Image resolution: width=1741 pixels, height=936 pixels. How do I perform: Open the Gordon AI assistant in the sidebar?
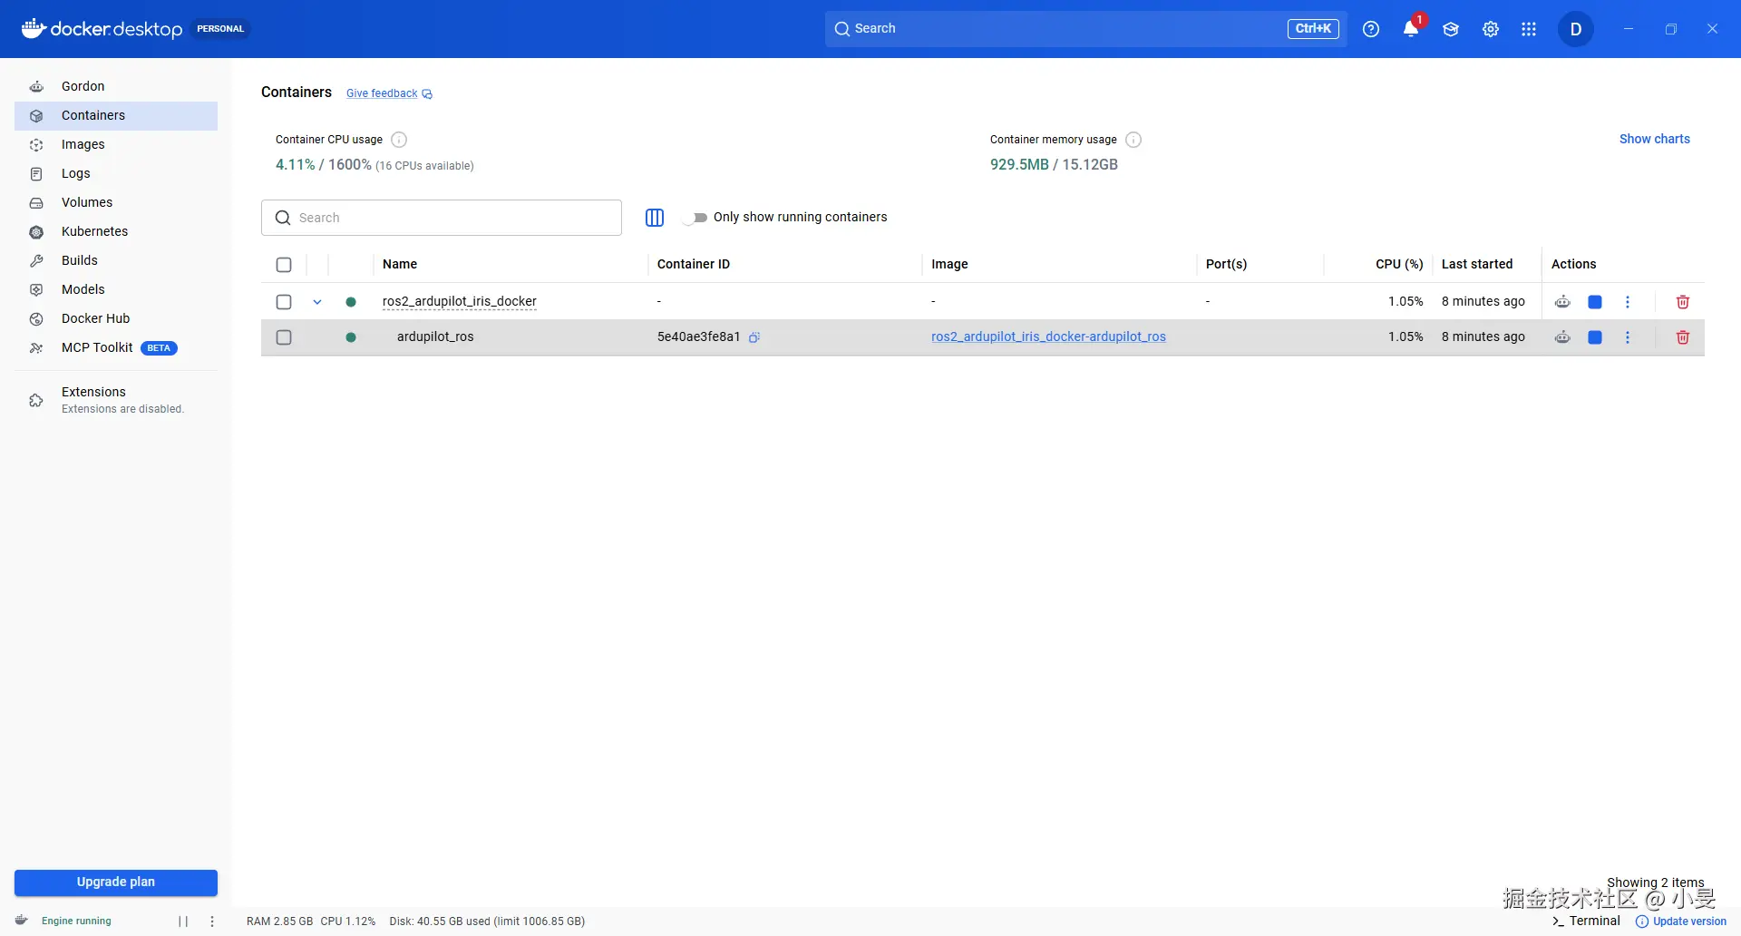pos(116,86)
